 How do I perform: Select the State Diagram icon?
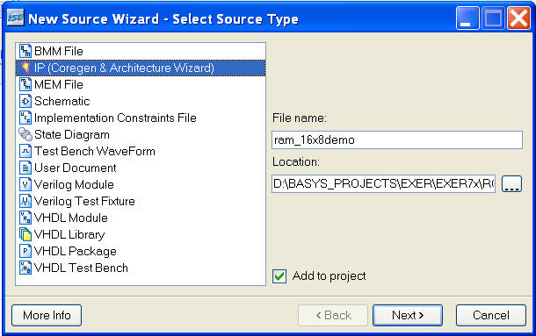[x=25, y=134]
